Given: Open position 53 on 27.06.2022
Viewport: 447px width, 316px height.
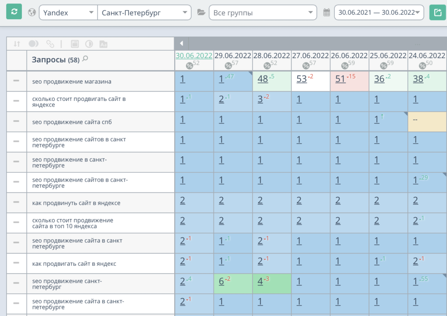Looking at the screenshot, I should point(301,79).
